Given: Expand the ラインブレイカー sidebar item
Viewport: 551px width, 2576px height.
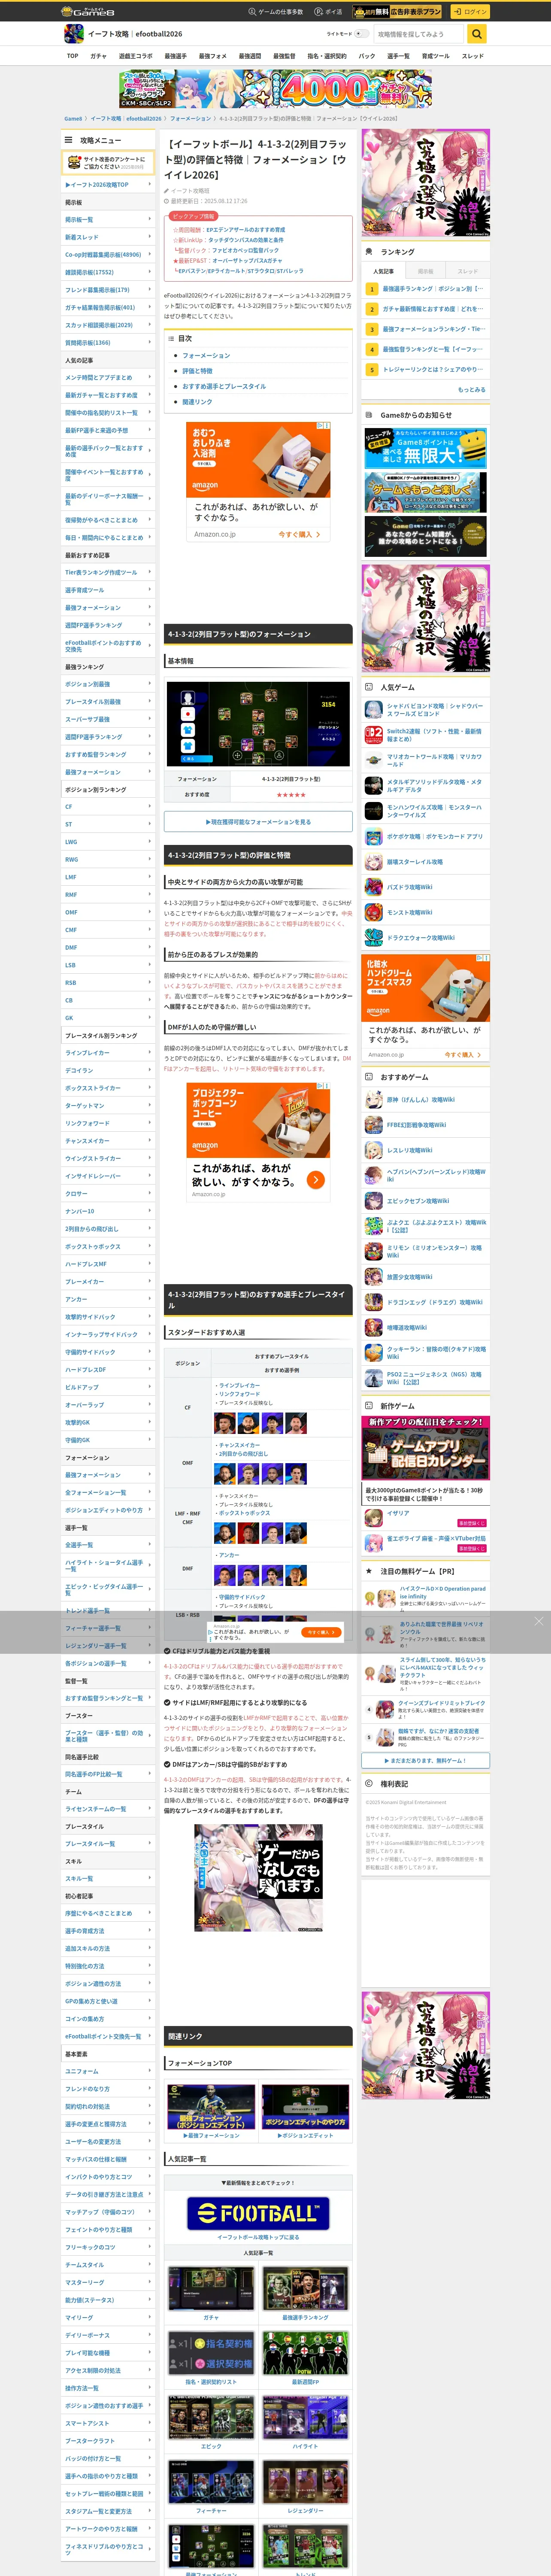Looking at the screenshot, I should click(108, 1053).
